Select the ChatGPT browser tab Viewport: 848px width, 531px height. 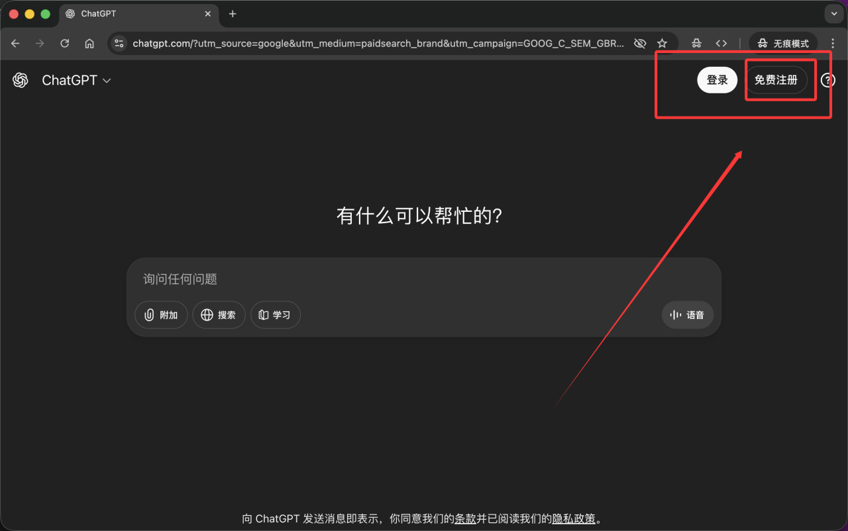click(x=138, y=14)
